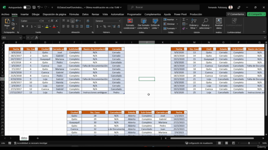
Task: Switch to the Power Pivot tab
Action: [180, 14]
